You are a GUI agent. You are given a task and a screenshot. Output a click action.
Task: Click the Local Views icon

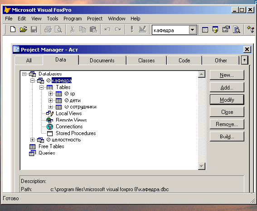(x=50, y=113)
